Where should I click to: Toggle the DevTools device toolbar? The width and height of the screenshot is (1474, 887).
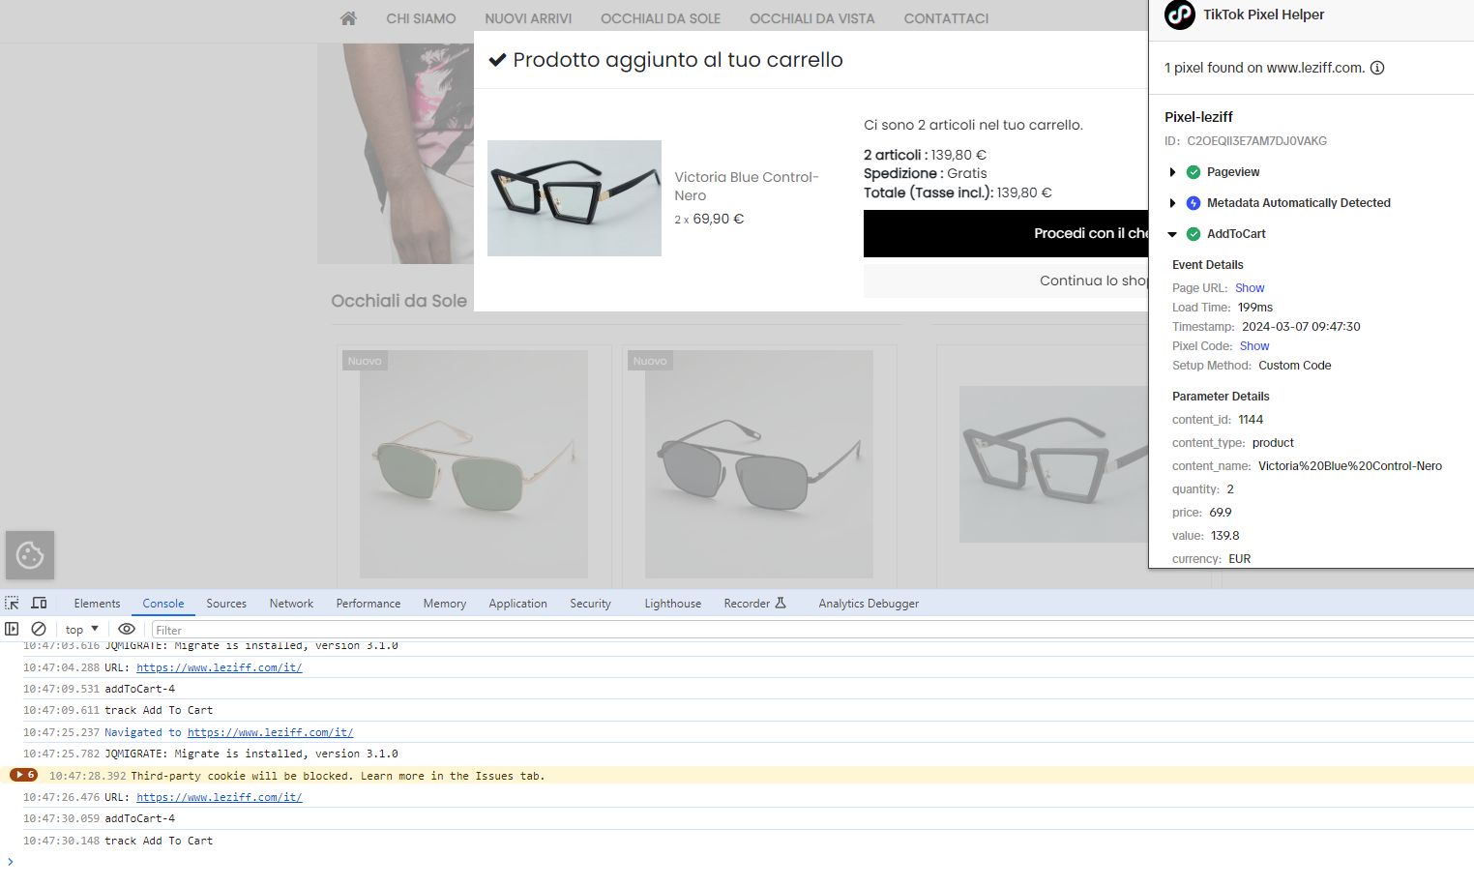point(39,603)
